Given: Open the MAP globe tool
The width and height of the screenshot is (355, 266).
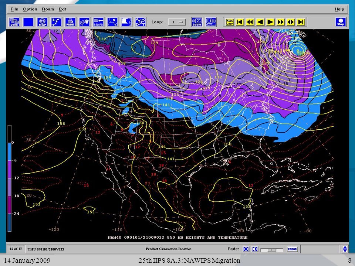Looking at the screenshot, I should click(x=42, y=22).
